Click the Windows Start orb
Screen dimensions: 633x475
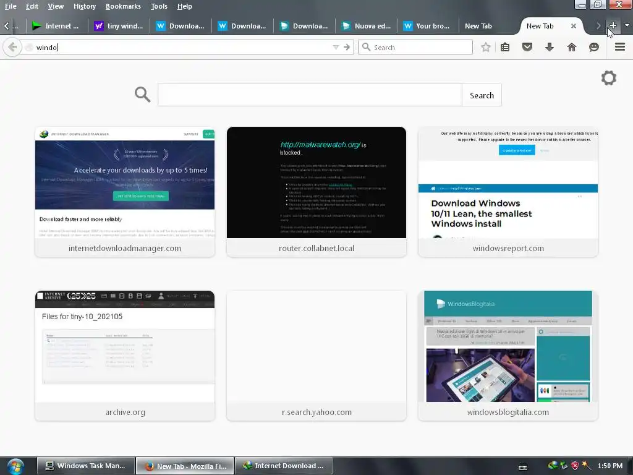coord(15,466)
